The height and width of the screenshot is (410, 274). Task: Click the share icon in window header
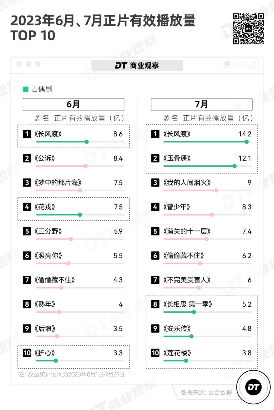coord(240,64)
